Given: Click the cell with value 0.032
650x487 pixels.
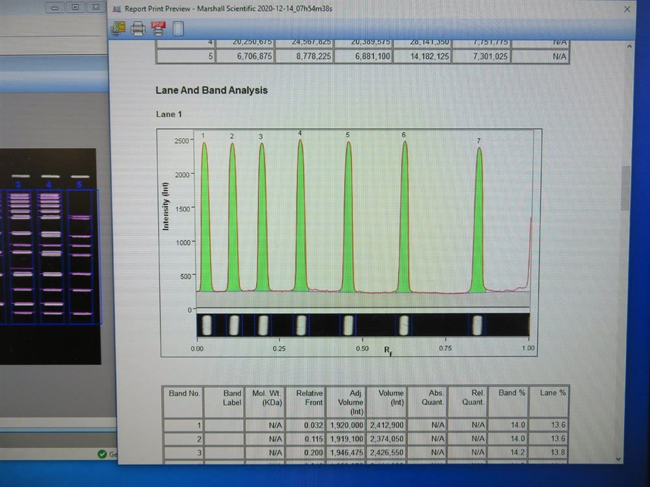Looking at the screenshot, I should [305, 425].
